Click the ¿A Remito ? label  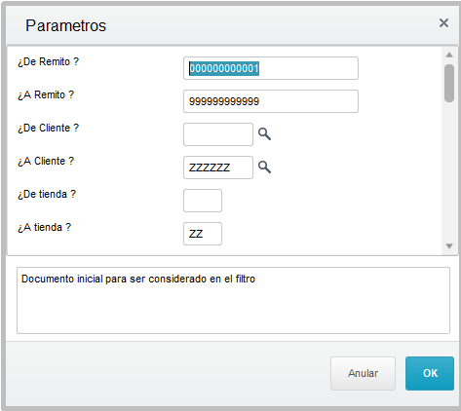tap(46, 94)
